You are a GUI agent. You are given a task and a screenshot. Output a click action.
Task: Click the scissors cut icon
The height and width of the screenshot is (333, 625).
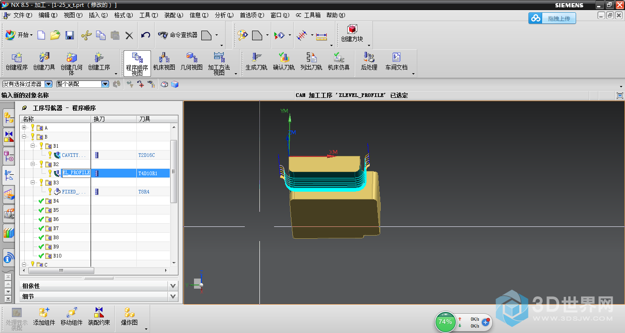86,35
